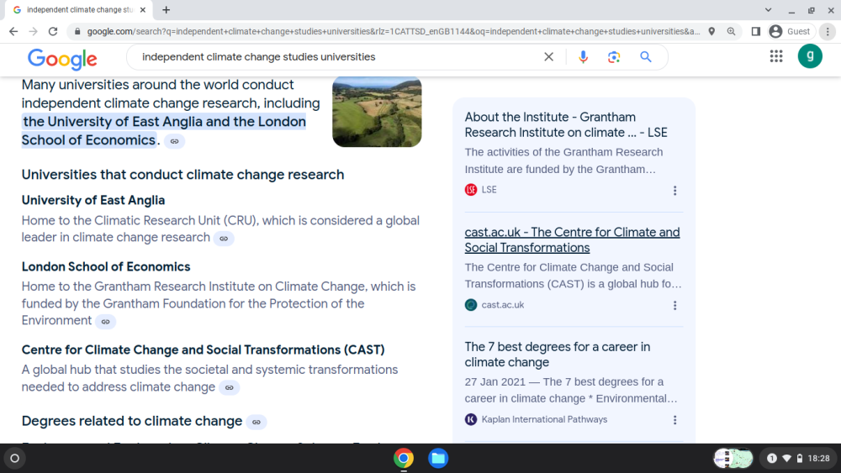This screenshot has width=841, height=473.
Task: Open source link after CAST description
Action: coord(229,388)
